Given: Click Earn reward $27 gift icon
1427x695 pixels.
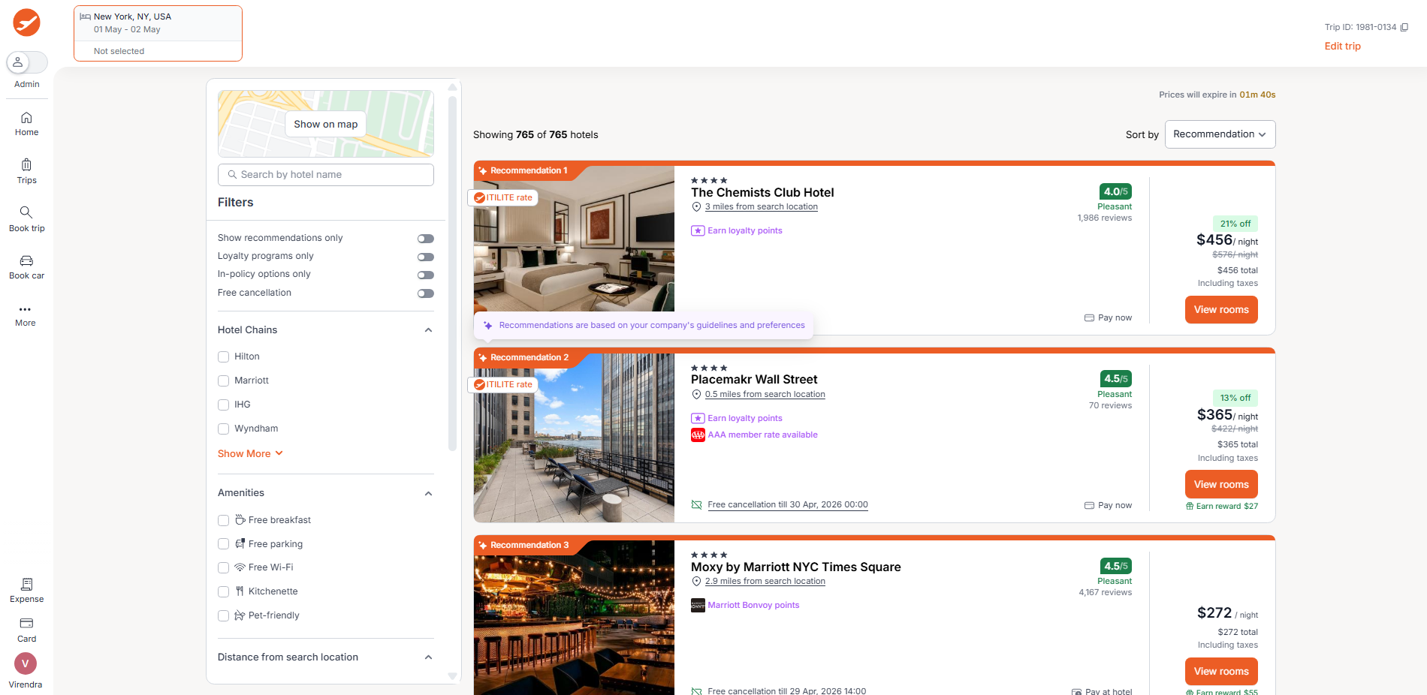Looking at the screenshot, I should 1190,507.
